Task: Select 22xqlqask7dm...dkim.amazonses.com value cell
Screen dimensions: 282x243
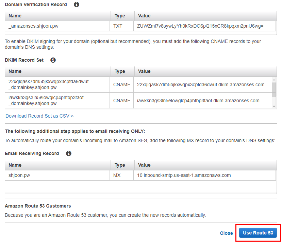Action: pos(203,85)
